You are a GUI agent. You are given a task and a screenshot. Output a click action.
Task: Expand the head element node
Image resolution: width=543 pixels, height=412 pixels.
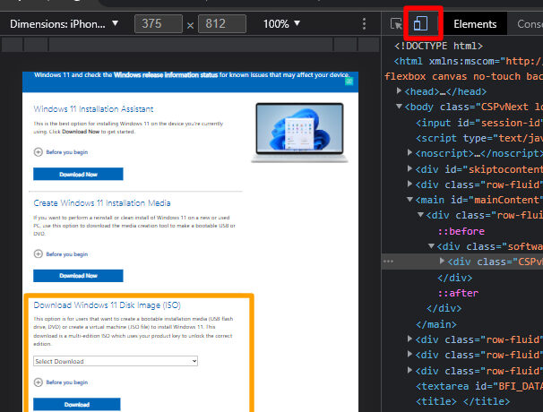399,91
